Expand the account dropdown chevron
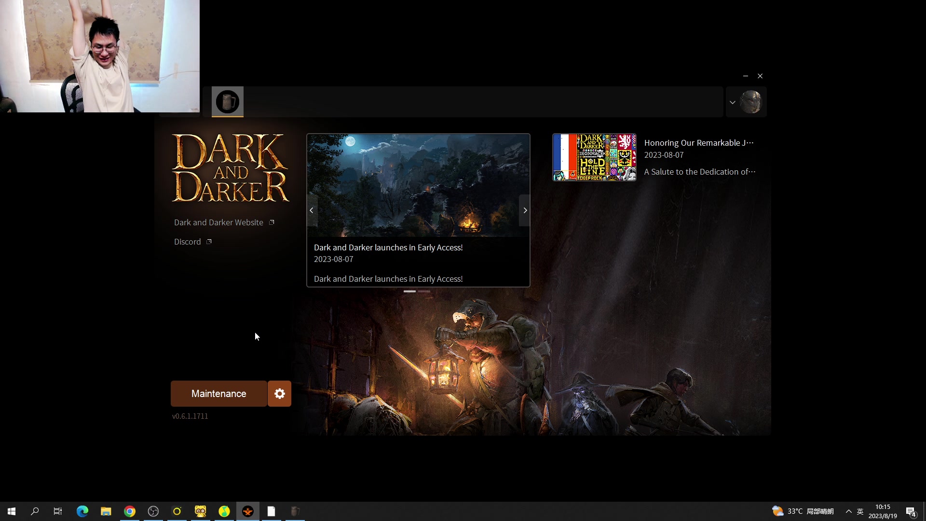 [x=732, y=102]
